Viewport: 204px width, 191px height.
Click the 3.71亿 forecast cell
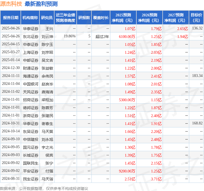pyautogui.click(x=156, y=179)
